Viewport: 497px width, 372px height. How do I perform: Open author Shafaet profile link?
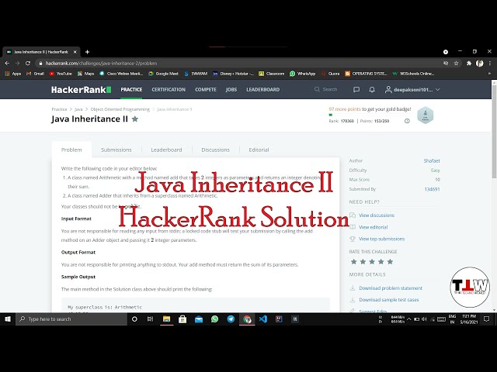point(432,160)
